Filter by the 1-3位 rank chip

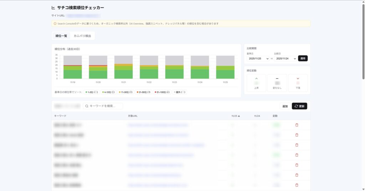pyautogui.click(x=92, y=92)
